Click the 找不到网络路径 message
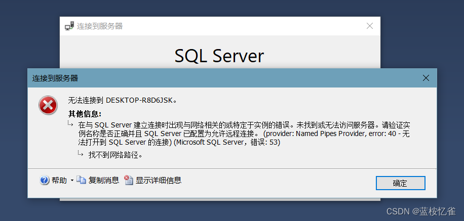This screenshot has width=464, height=221. [x=115, y=155]
